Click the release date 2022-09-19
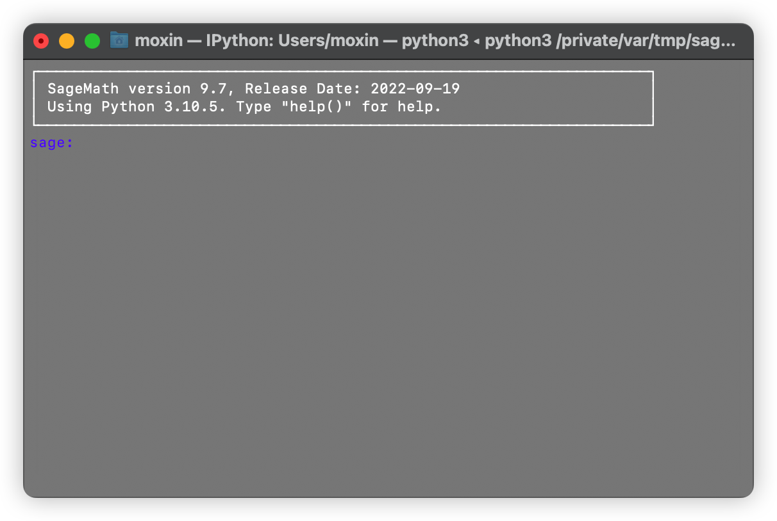Screen dimensions: 777x521 pyautogui.click(x=415, y=88)
